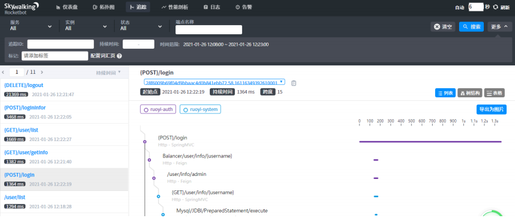The width and height of the screenshot is (515, 221).
Task: Click the purple {POST}/login duration bar
Action: coord(430,142)
